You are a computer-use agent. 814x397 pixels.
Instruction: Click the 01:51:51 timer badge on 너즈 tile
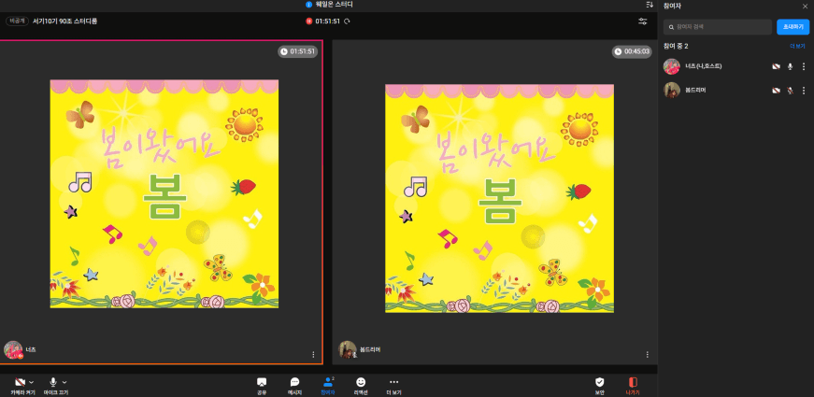pos(298,51)
